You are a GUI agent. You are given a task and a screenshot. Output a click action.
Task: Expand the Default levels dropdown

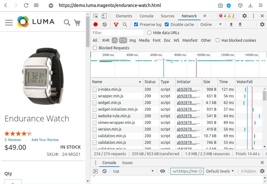[220, 171]
